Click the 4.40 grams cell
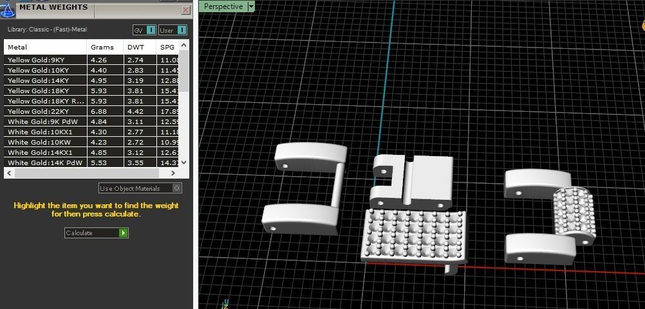This screenshot has height=309, width=645. [105, 70]
